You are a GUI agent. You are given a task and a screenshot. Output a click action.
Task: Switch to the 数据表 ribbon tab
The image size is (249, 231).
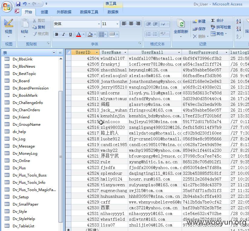coord(113,12)
